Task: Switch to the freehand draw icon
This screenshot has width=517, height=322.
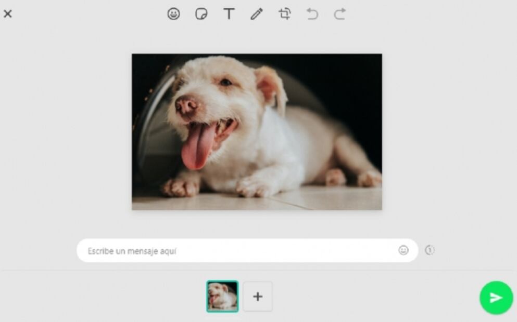Action: pos(257,14)
